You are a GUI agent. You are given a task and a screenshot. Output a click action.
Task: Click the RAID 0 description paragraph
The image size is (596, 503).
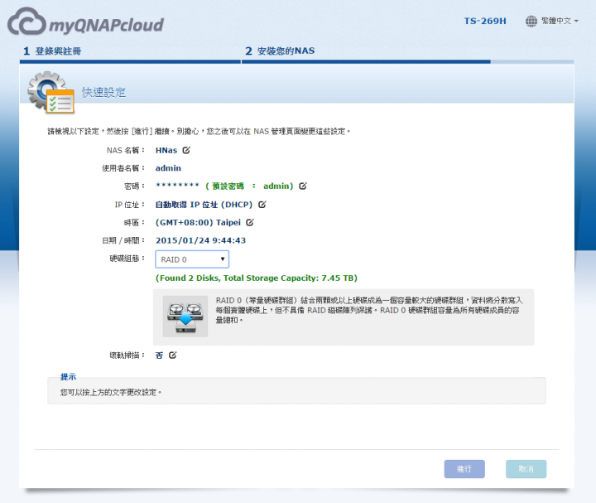[x=368, y=310]
